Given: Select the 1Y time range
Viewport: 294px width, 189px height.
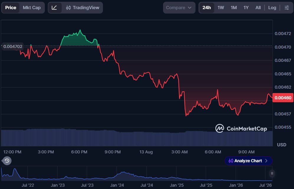Looking at the screenshot, I should pyautogui.click(x=246, y=8).
